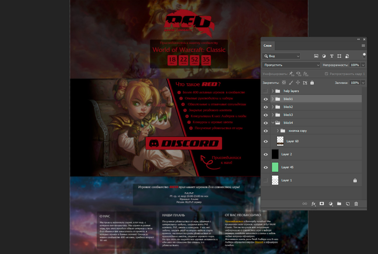
Task: Create a new layer
Action: coord(348,204)
